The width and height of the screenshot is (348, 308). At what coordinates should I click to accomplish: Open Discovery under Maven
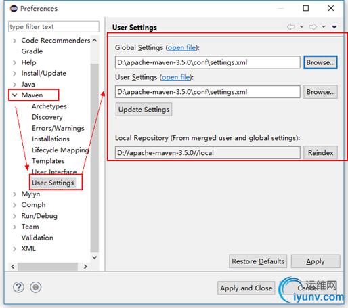[47, 117]
